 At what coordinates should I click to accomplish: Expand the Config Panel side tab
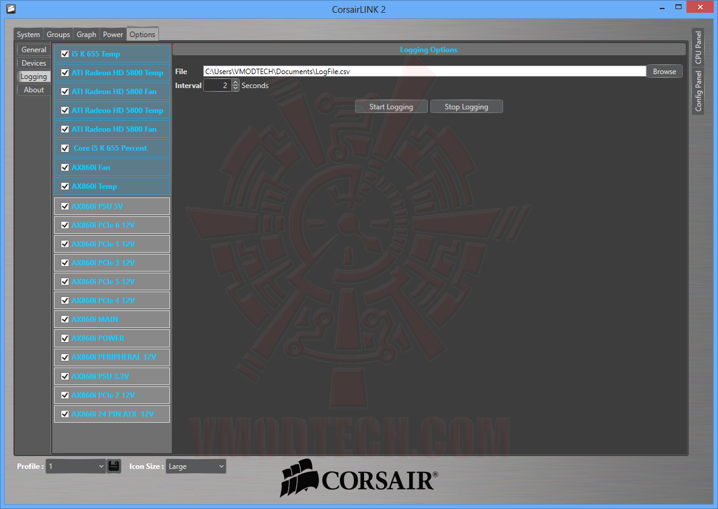pyautogui.click(x=698, y=91)
